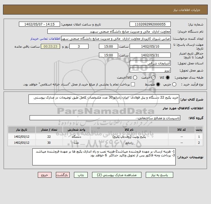Click quantity 22 in first row
The height and width of the screenshot is (204, 211).
49,137
